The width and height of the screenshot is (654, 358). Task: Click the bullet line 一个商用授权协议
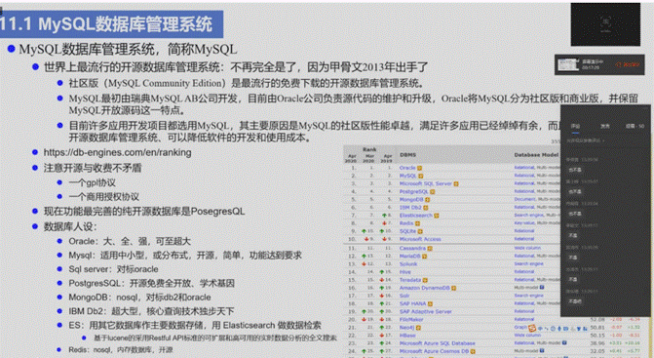[x=104, y=196]
